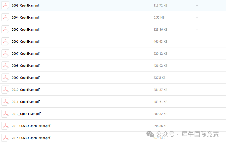Click the PDF icon beside 2013 USABO Open Exam.pdf
226x143 pixels.
[x=5, y=126]
